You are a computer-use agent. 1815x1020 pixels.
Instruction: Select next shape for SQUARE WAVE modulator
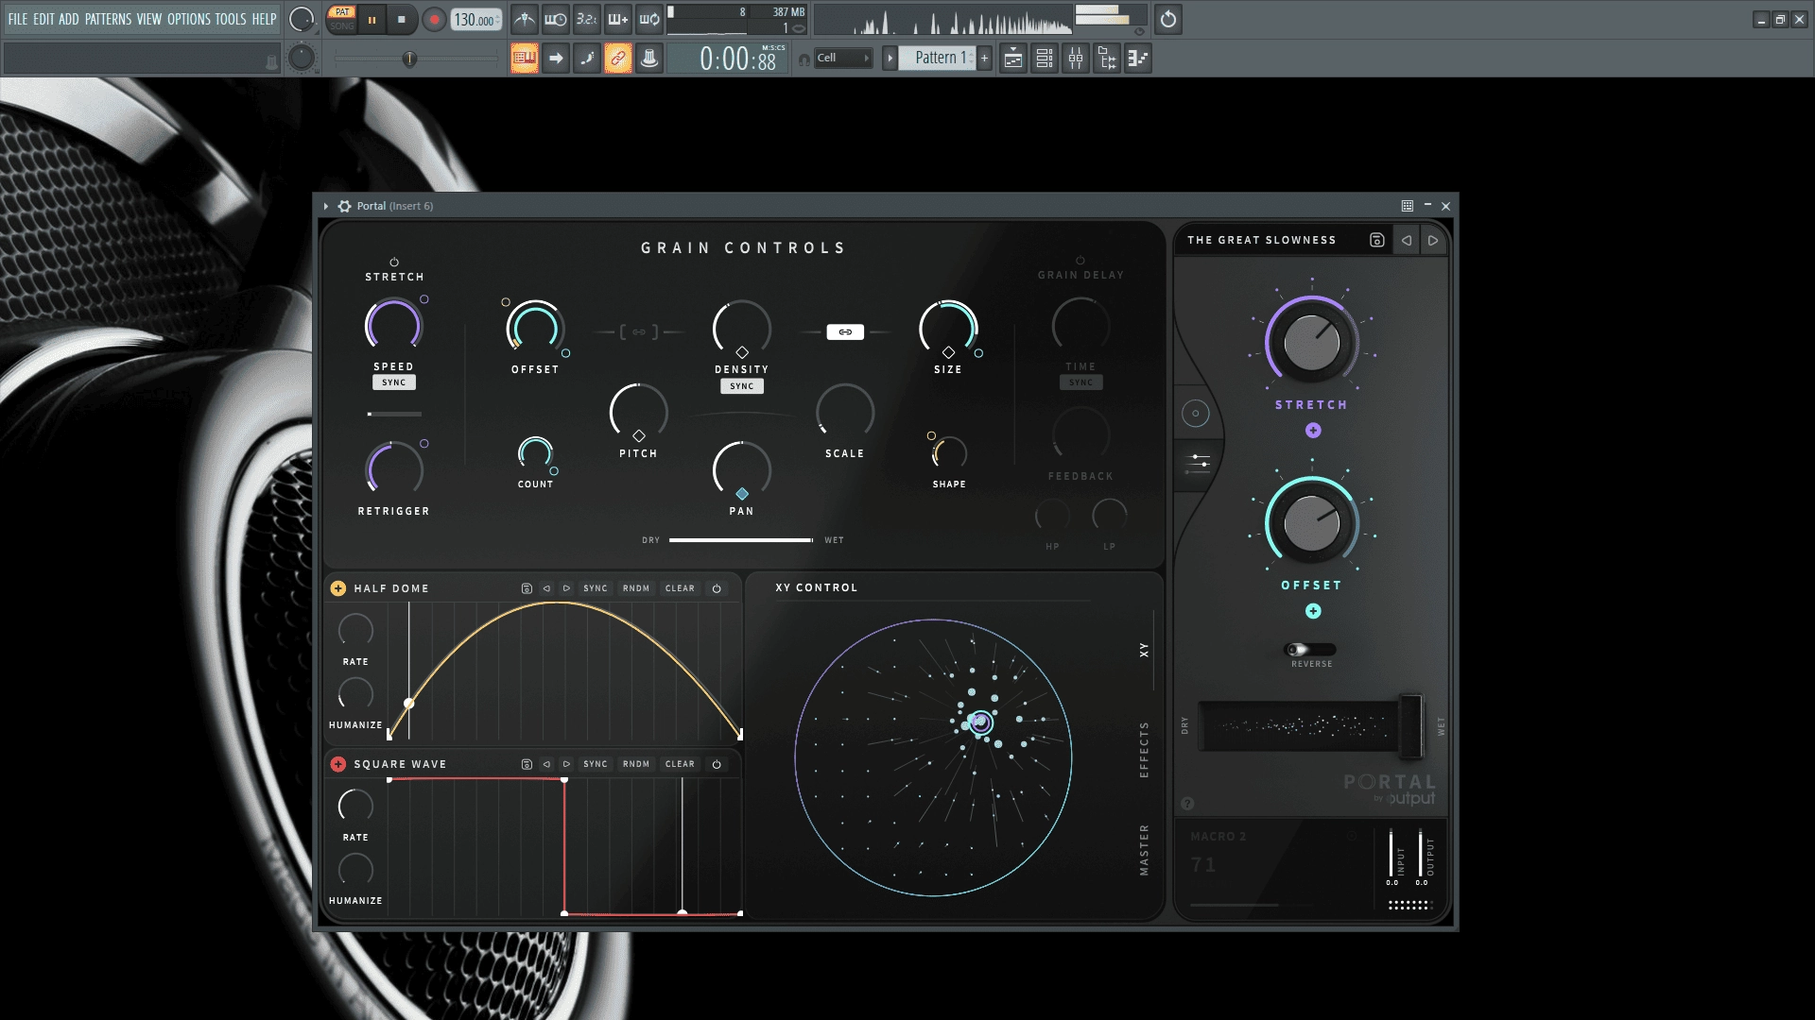pyautogui.click(x=566, y=764)
